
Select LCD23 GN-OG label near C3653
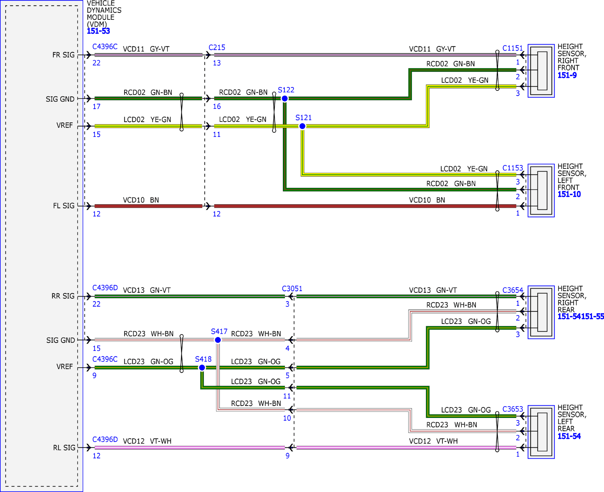tap(466, 410)
